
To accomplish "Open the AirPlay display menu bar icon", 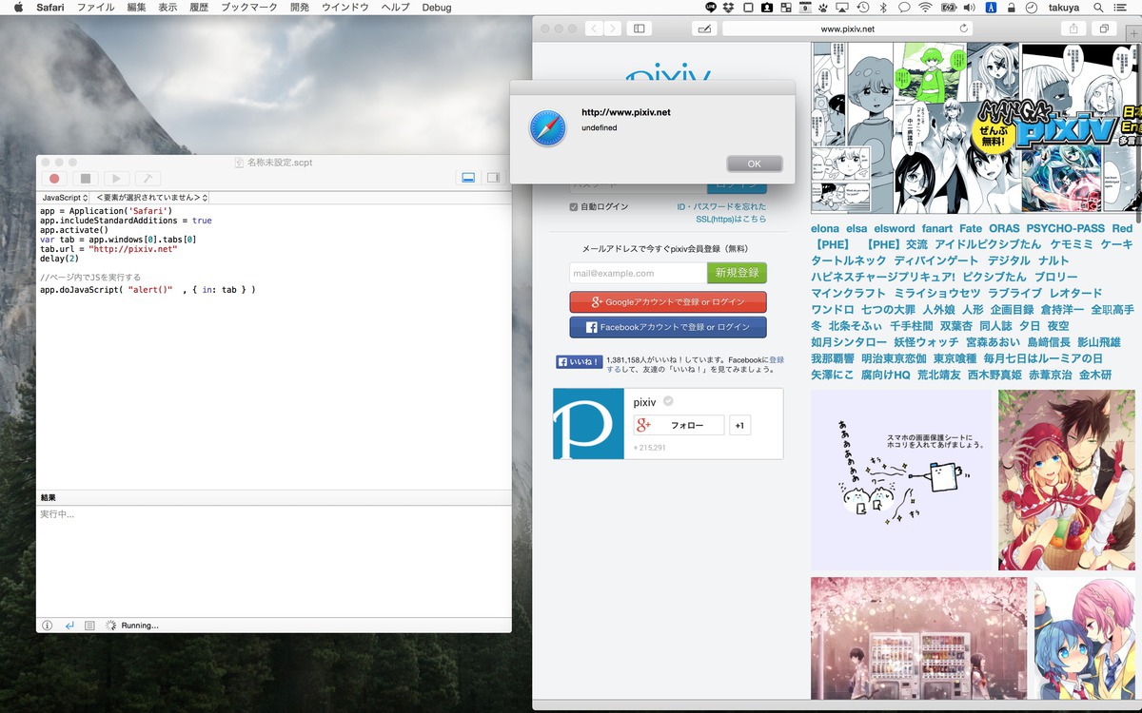I will coord(842,8).
